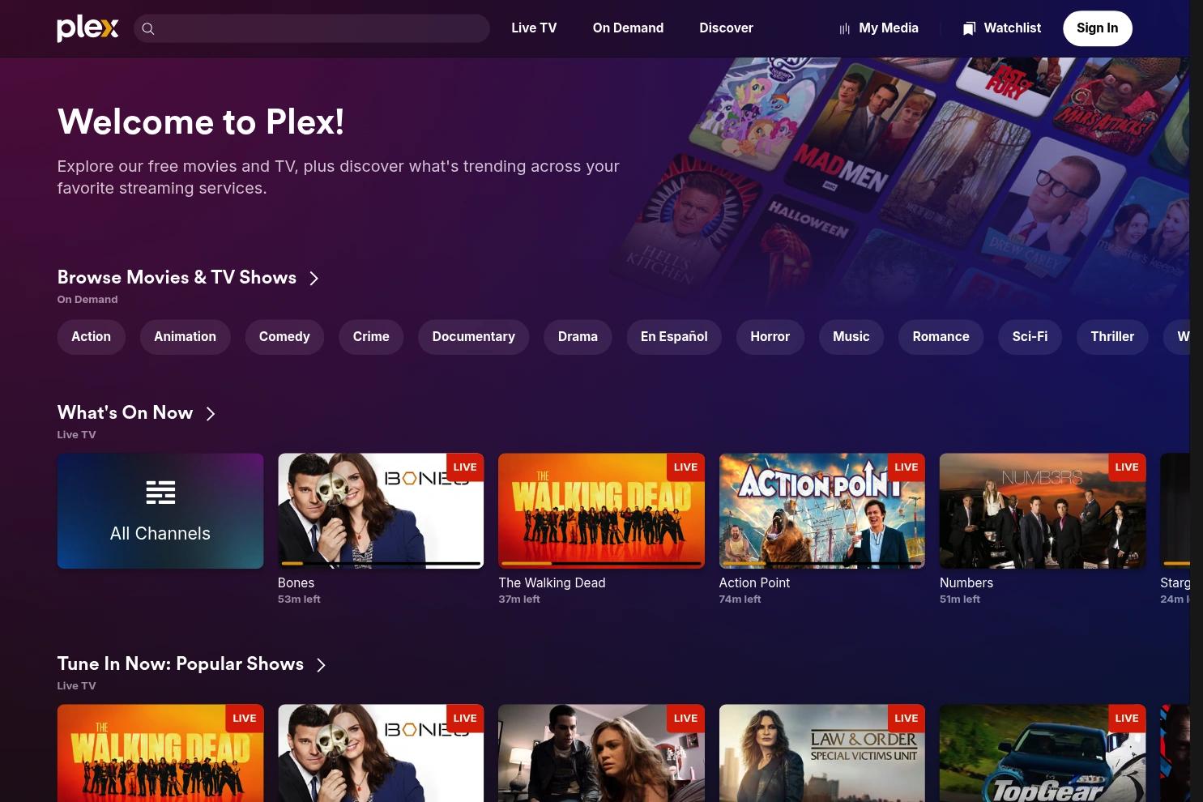Open Bones thumbnail in What's On Now
Viewport: 1203px width, 802px height.
pyautogui.click(x=381, y=511)
